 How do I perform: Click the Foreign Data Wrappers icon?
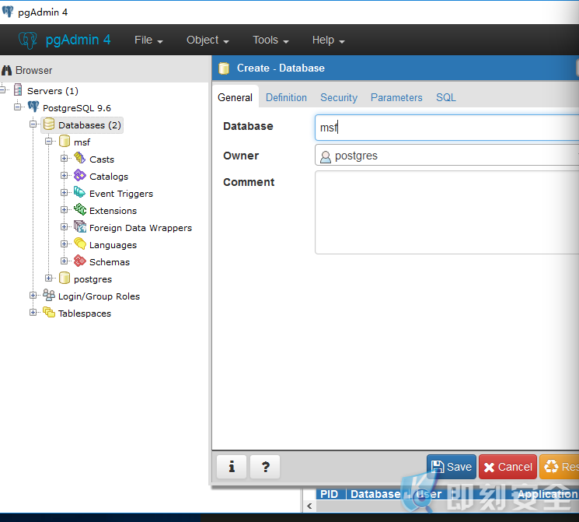click(80, 226)
